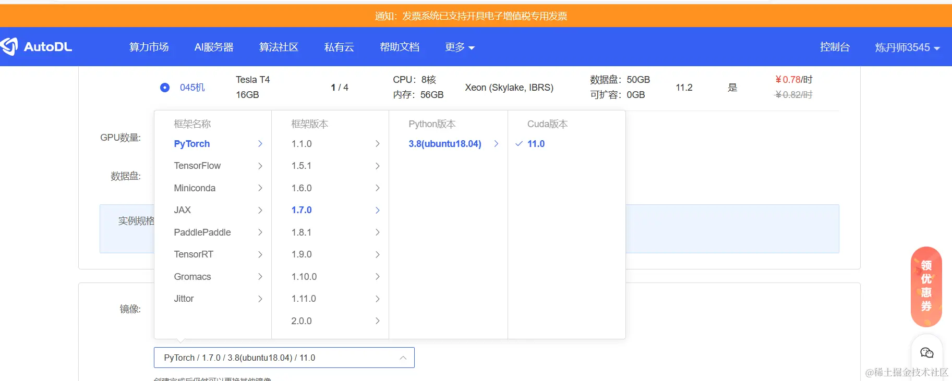Image resolution: width=952 pixels, height=381 pixels.
Task: Click 数据盘: 50GB cell
Action: tap(620, 80)
